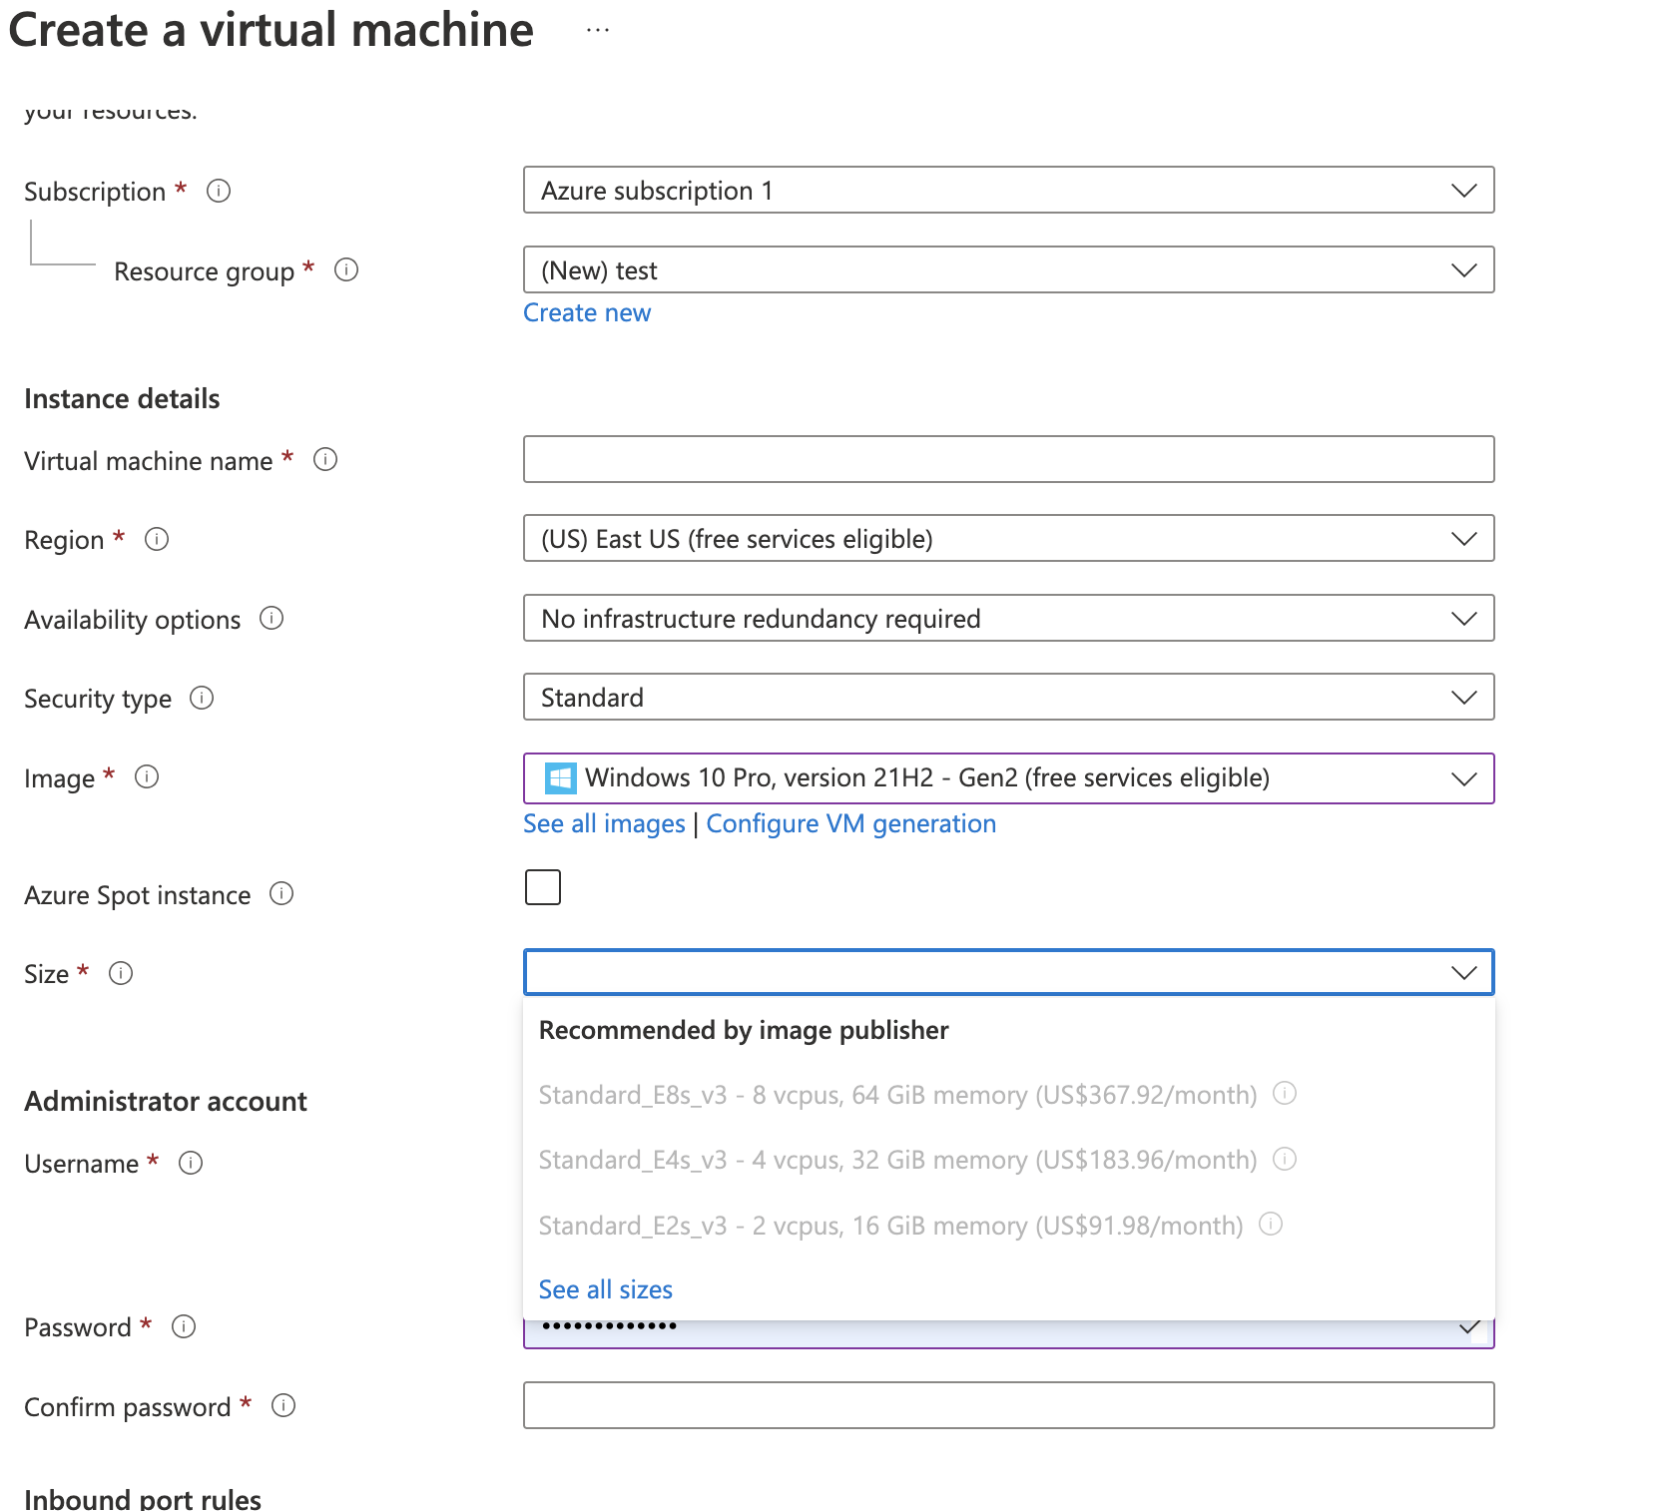Select Standard_E8s_v3 size option
1657x1511 pixels.
coord(1008,1095)
